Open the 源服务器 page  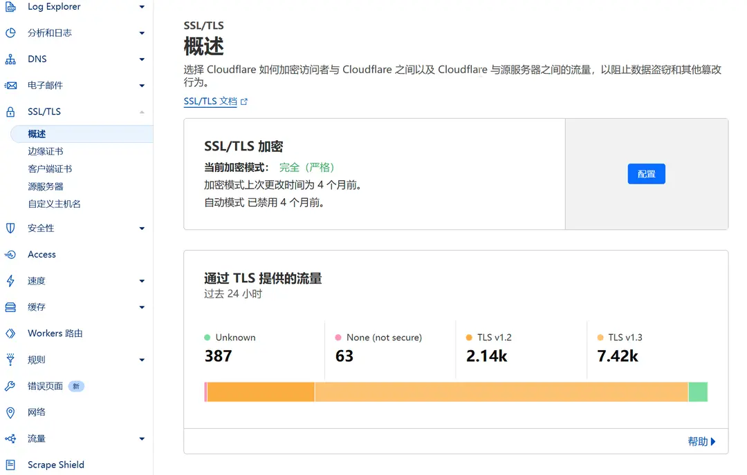(x=45, y=186)
